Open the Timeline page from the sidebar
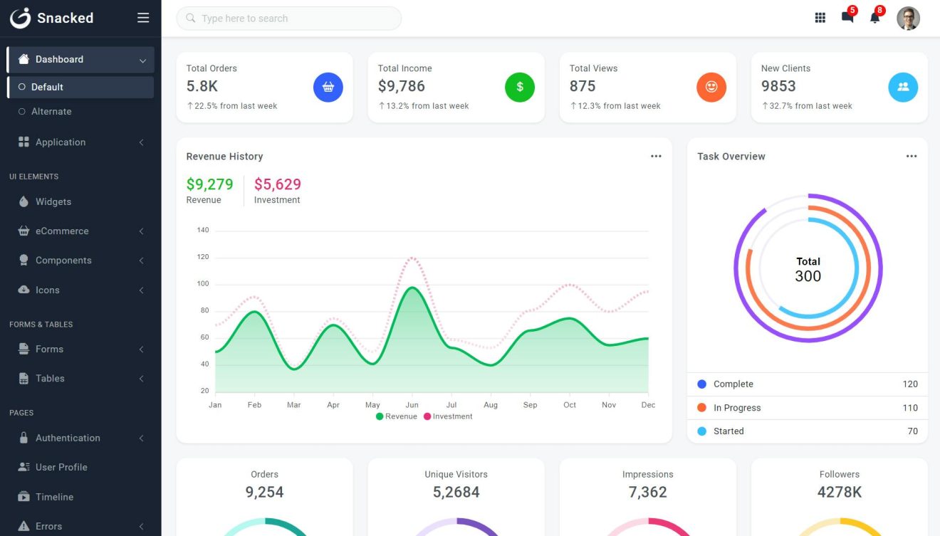This screenshot has height=536, width=940. pyautogui.click(x=54, y=496)
